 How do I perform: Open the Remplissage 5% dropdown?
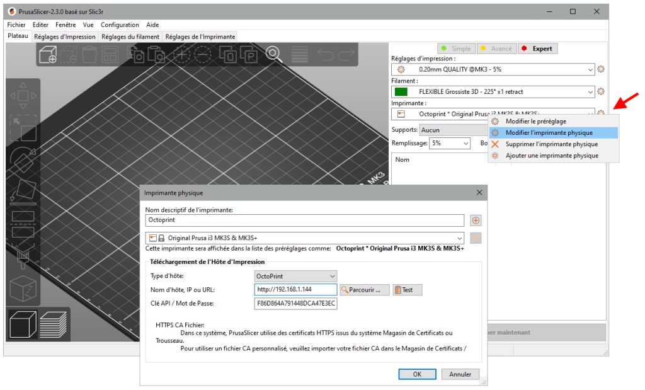[x=450, y=143]
